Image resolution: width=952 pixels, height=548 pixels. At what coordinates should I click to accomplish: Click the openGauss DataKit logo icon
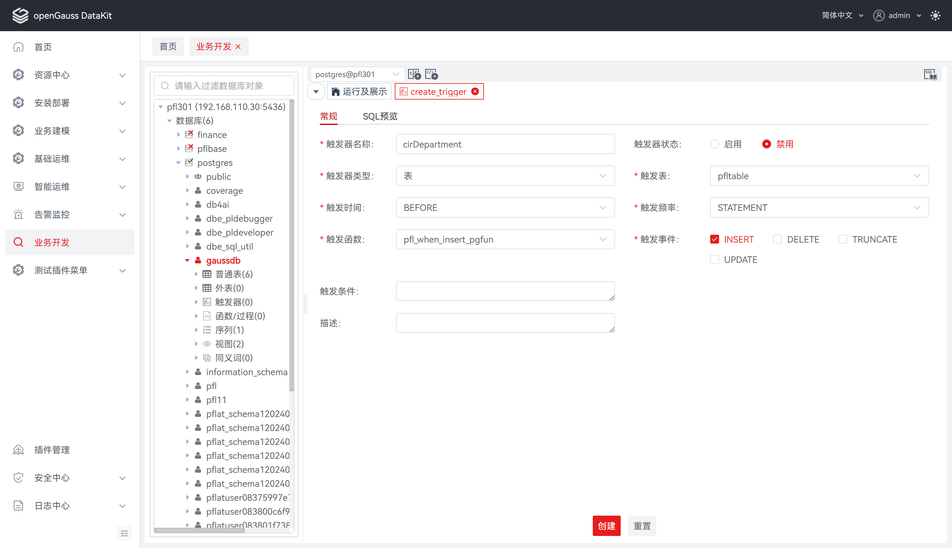pos(20,16)
